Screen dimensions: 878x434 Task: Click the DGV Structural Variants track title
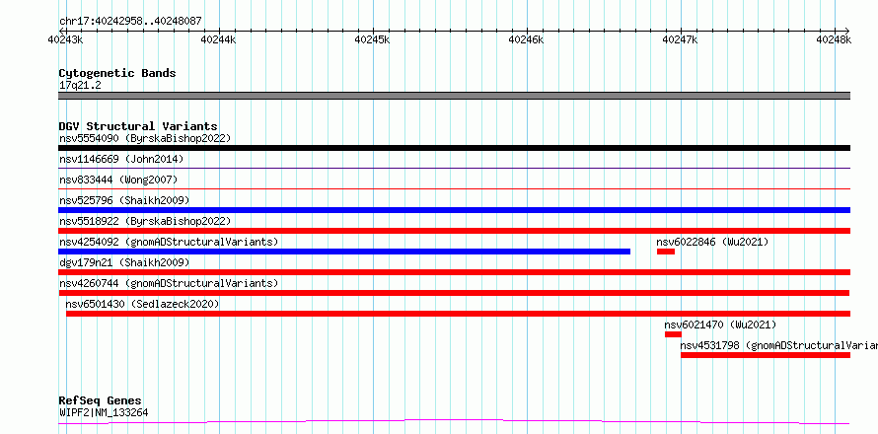click(138, 126)
